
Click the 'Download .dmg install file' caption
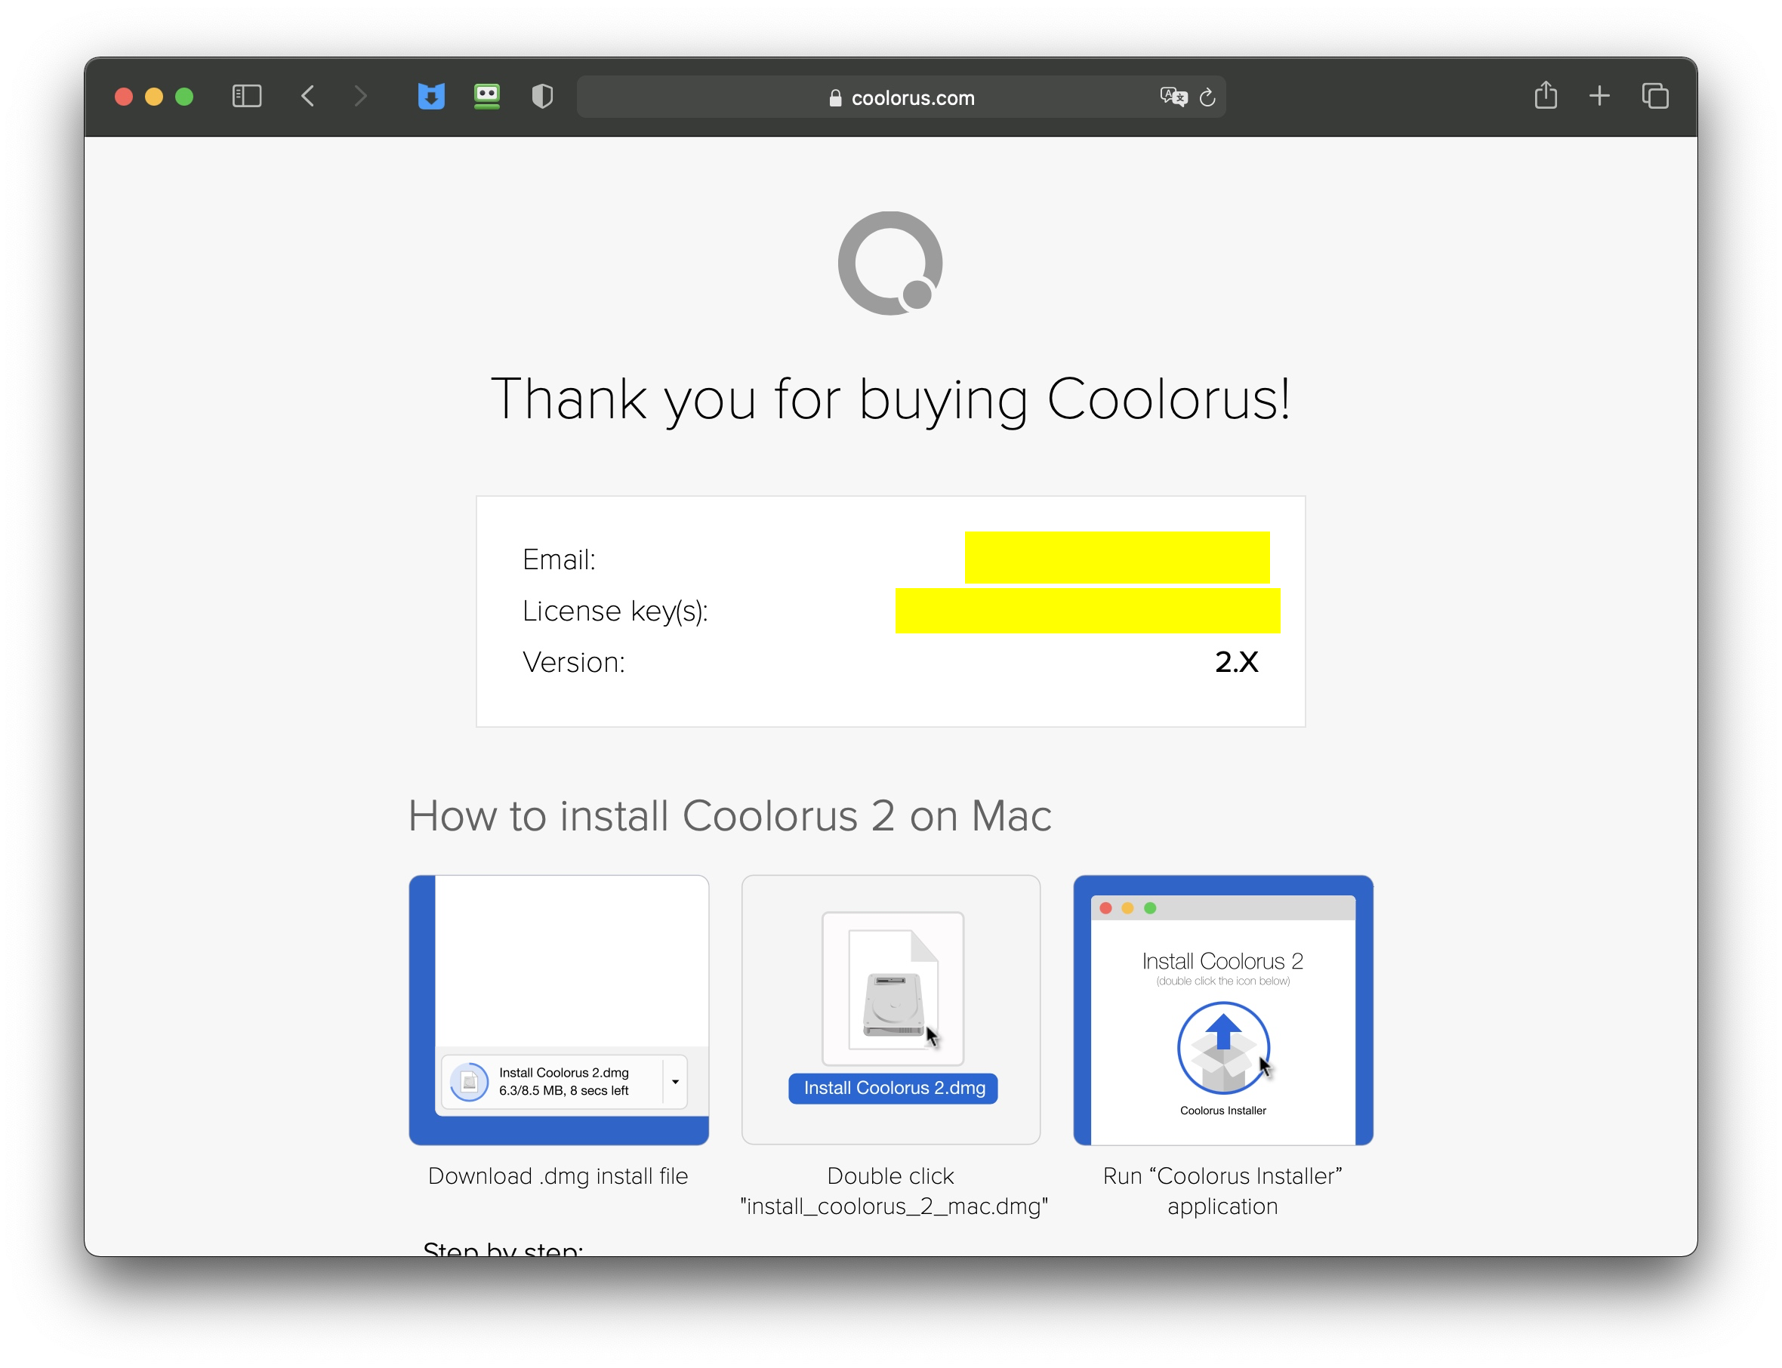click(558, 1175)
